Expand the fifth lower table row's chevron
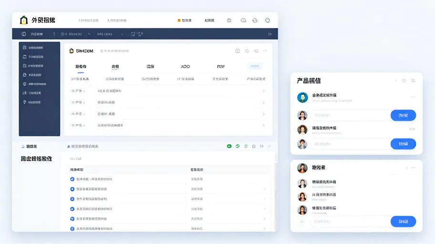This screenshot has width=435, height=244. click(264, 219)
